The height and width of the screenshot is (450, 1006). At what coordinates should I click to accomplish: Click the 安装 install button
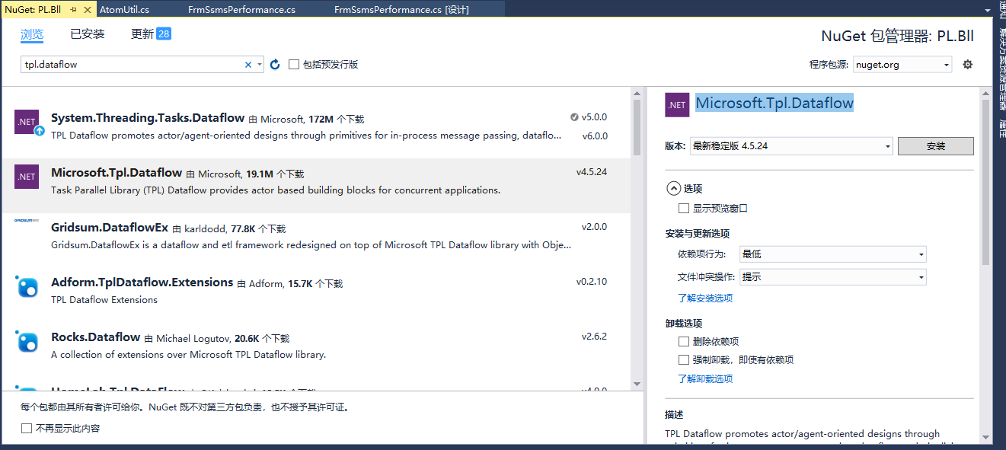[x=936, y=146]
